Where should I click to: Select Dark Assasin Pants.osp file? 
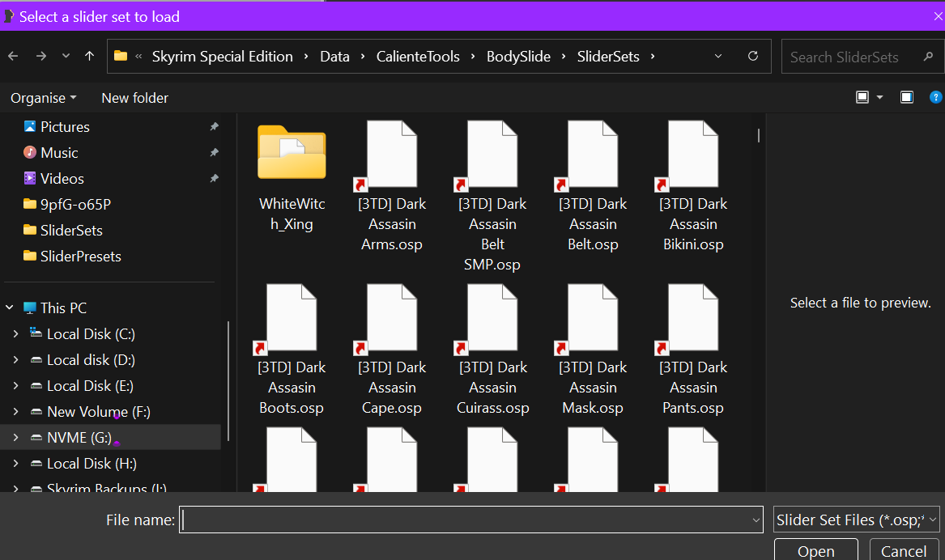(x=693, y=350)
